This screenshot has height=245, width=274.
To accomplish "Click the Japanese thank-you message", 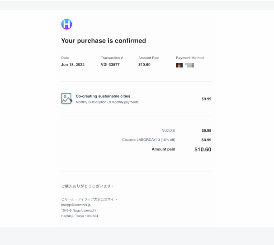I will coord(88,186).
